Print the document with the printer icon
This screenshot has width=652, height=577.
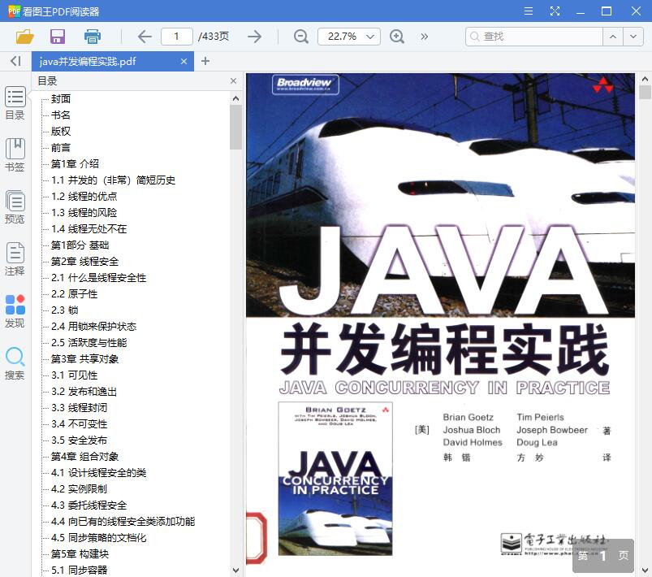93,37
